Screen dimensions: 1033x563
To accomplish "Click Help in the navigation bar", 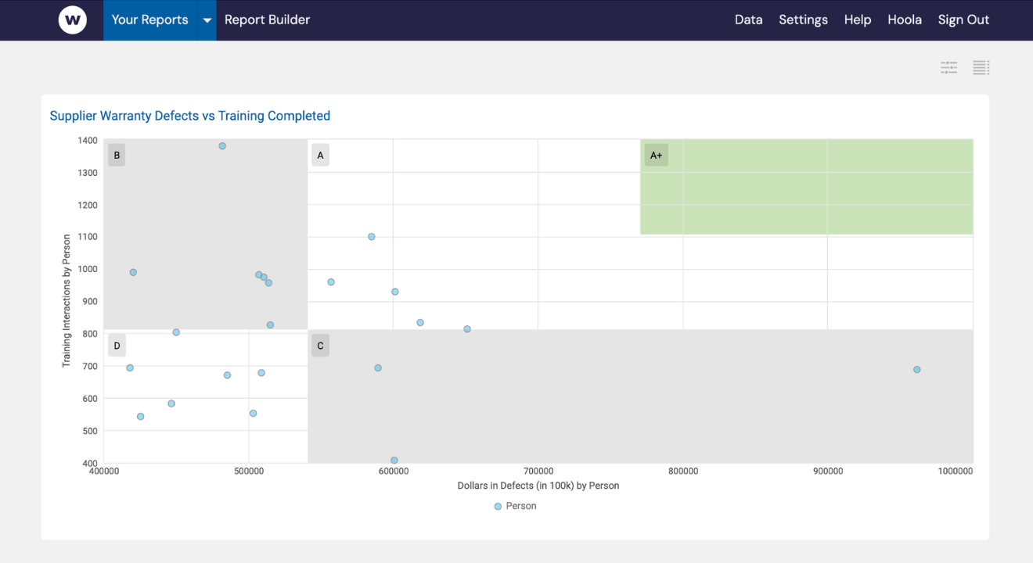I will pyautogui.click(x=857, y=20).
